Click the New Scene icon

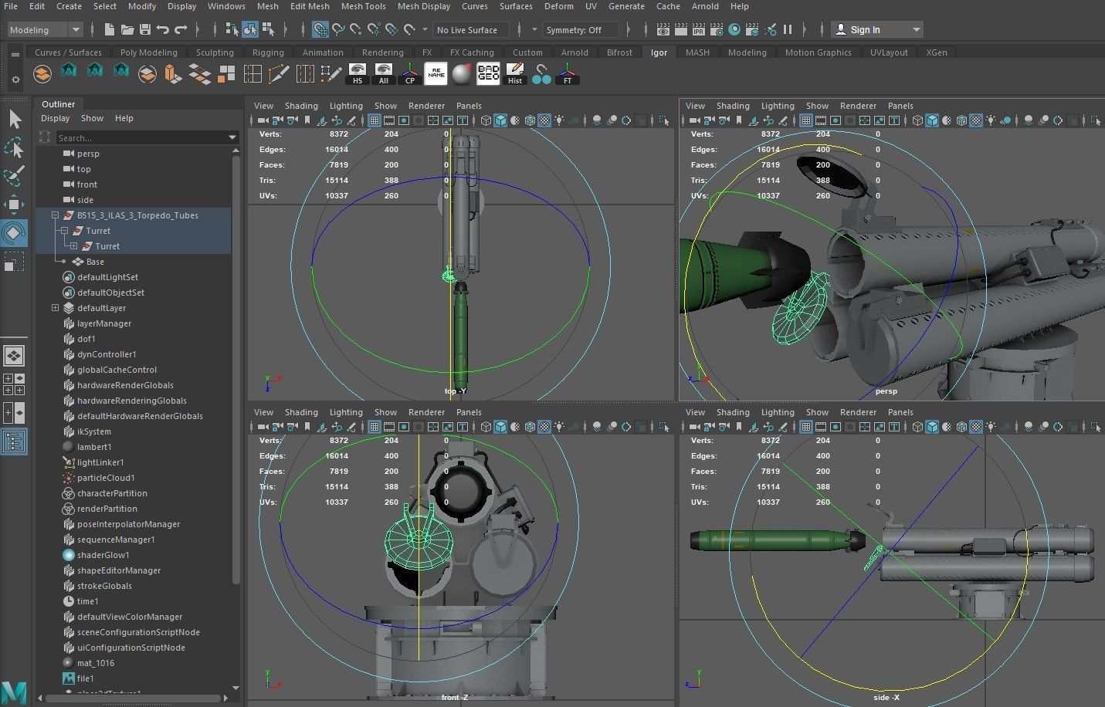coord(109,29)
